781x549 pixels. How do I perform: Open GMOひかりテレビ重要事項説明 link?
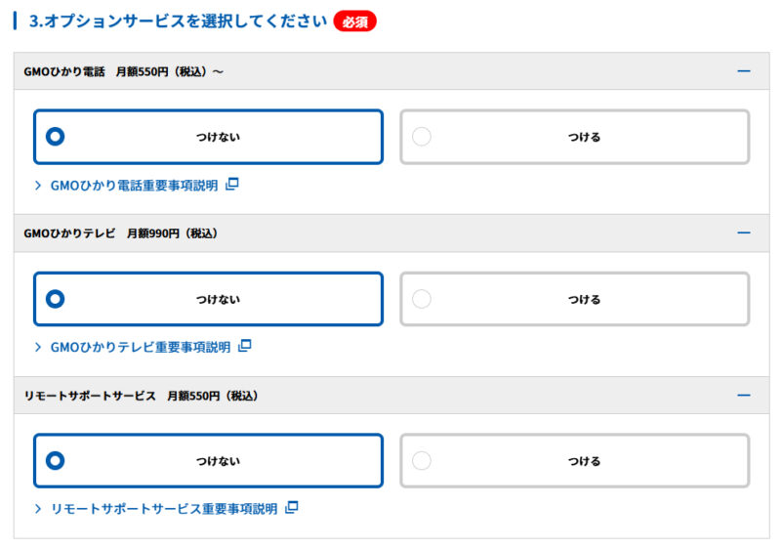141,347
